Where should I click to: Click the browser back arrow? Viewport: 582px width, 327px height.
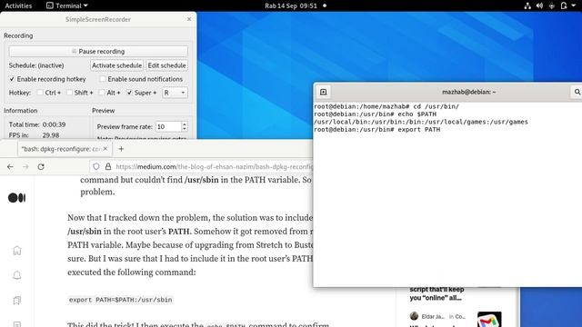(x=10, y=166)
